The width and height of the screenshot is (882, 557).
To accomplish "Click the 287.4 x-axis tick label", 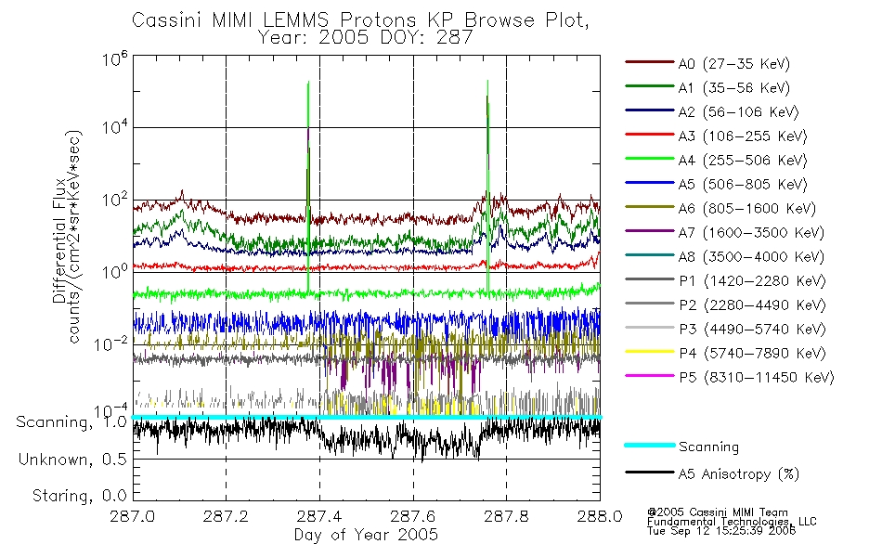I will 319,516.
